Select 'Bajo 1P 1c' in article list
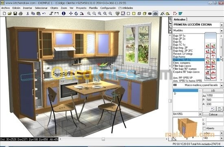Screen dimensions: 224x147 (x=179, y=36)
